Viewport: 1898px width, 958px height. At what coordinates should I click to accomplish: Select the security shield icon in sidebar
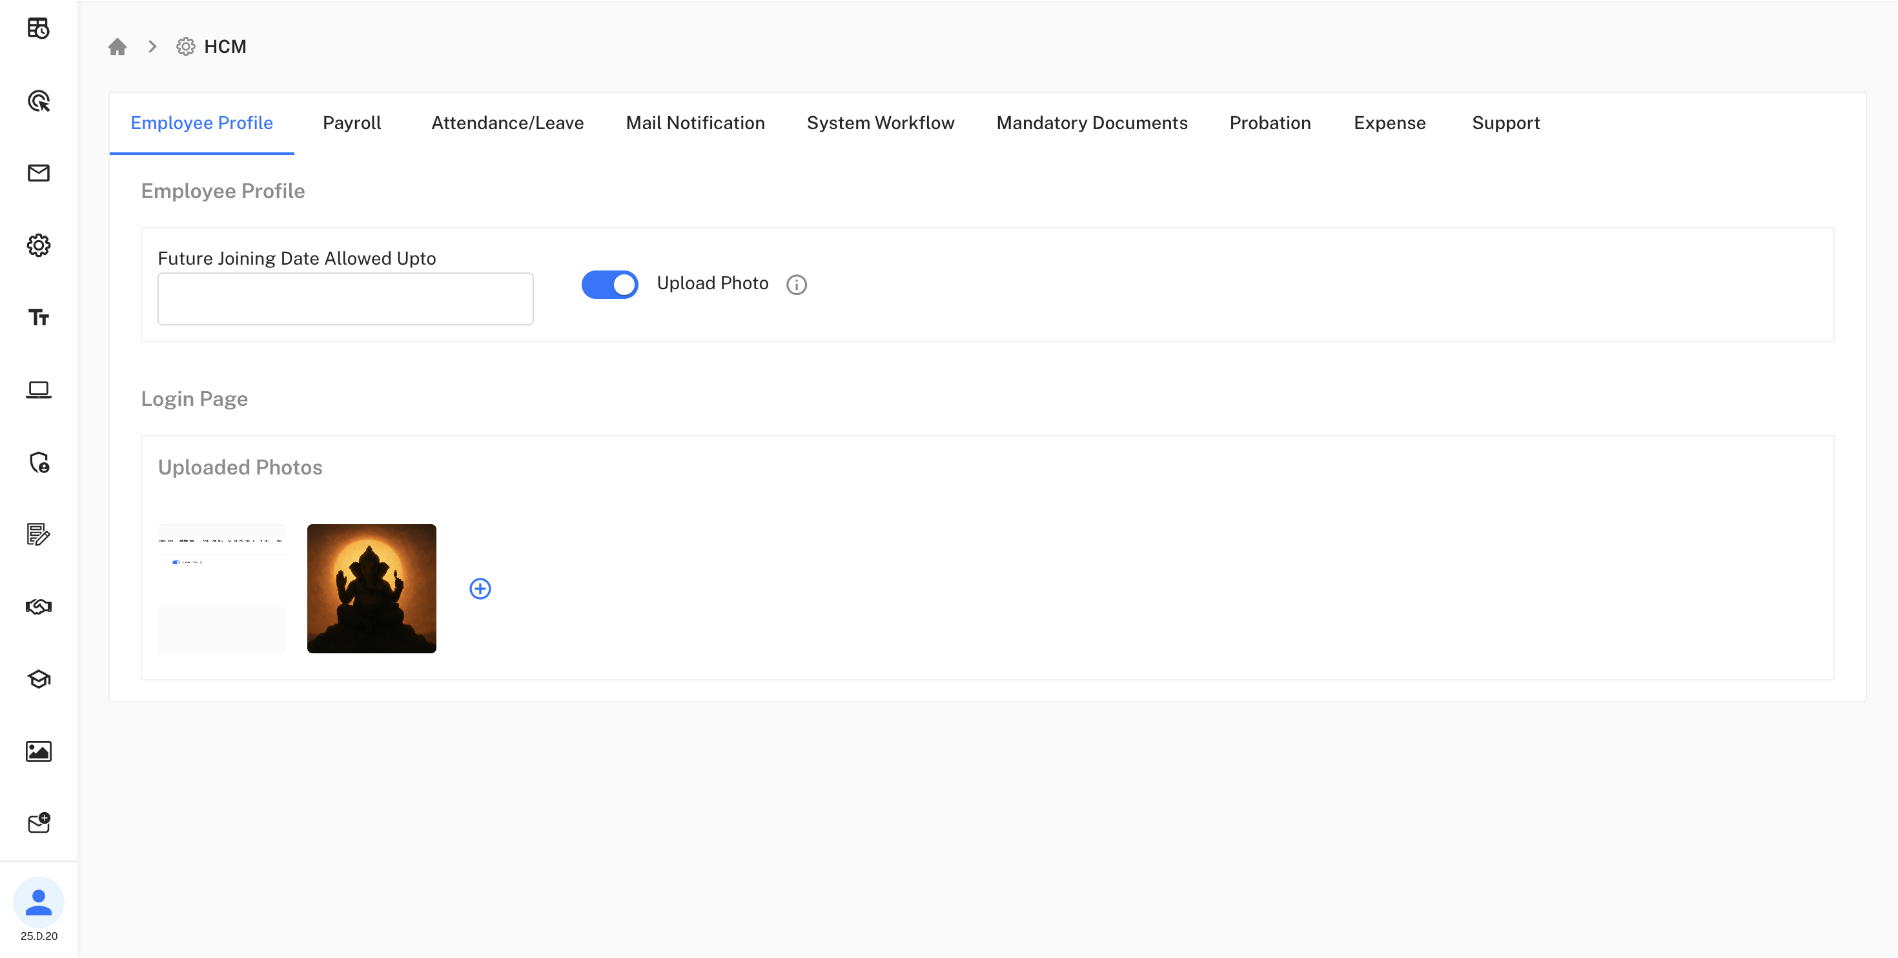(x=38, y=464)
